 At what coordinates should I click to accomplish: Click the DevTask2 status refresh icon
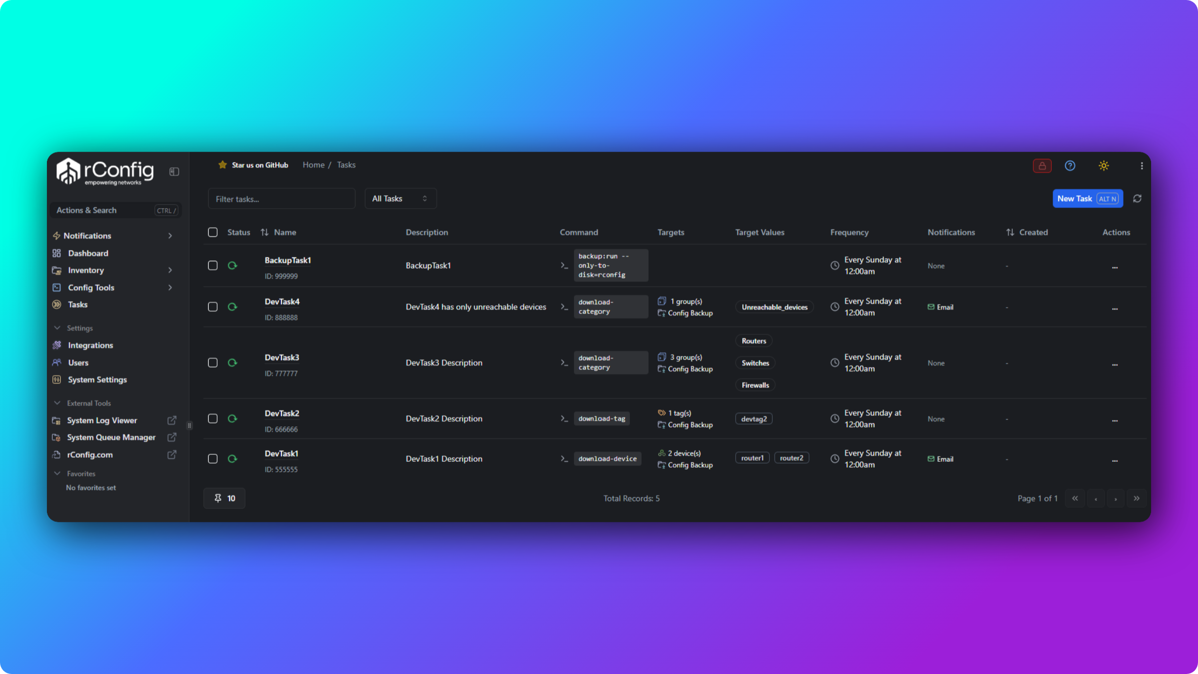pos(232,419)
